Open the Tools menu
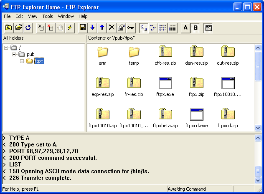Image resolution: width=264 pixels, height=194 pixels. pyautogui.click(x=48, y=16)
